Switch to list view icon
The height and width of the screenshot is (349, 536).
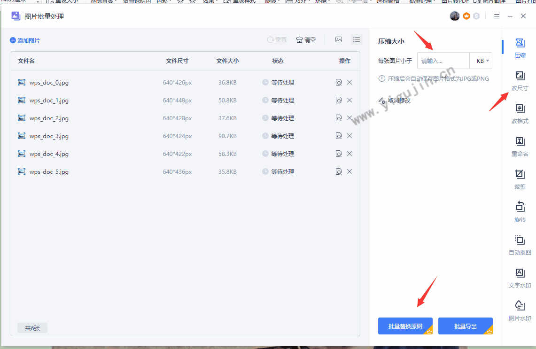(356, 39)
